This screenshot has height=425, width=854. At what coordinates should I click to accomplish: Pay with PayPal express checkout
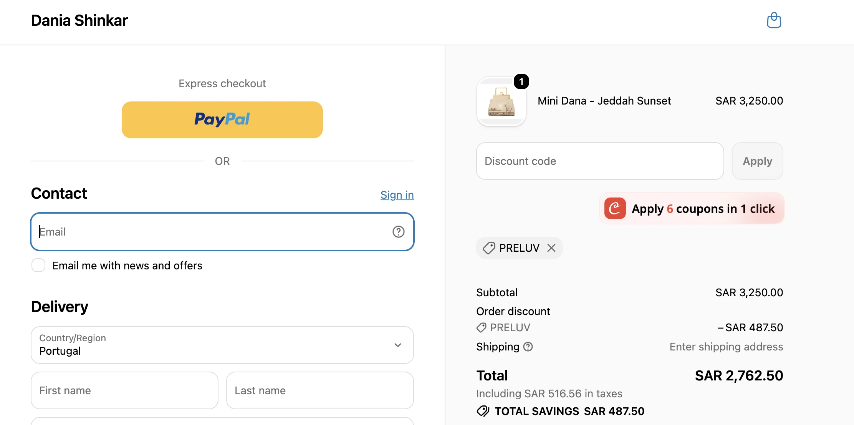pyautogui.click(x=222, y=120)
